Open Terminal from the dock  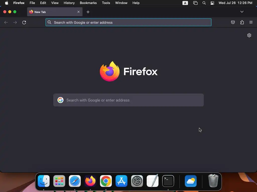pyautogui.click(x=168, y=181)
